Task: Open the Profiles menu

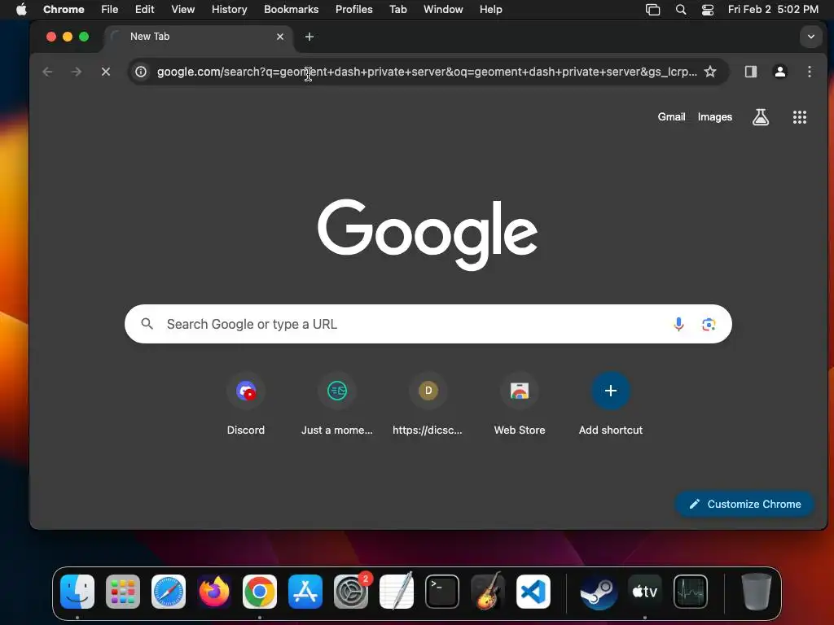Action: tap(353, 10)
